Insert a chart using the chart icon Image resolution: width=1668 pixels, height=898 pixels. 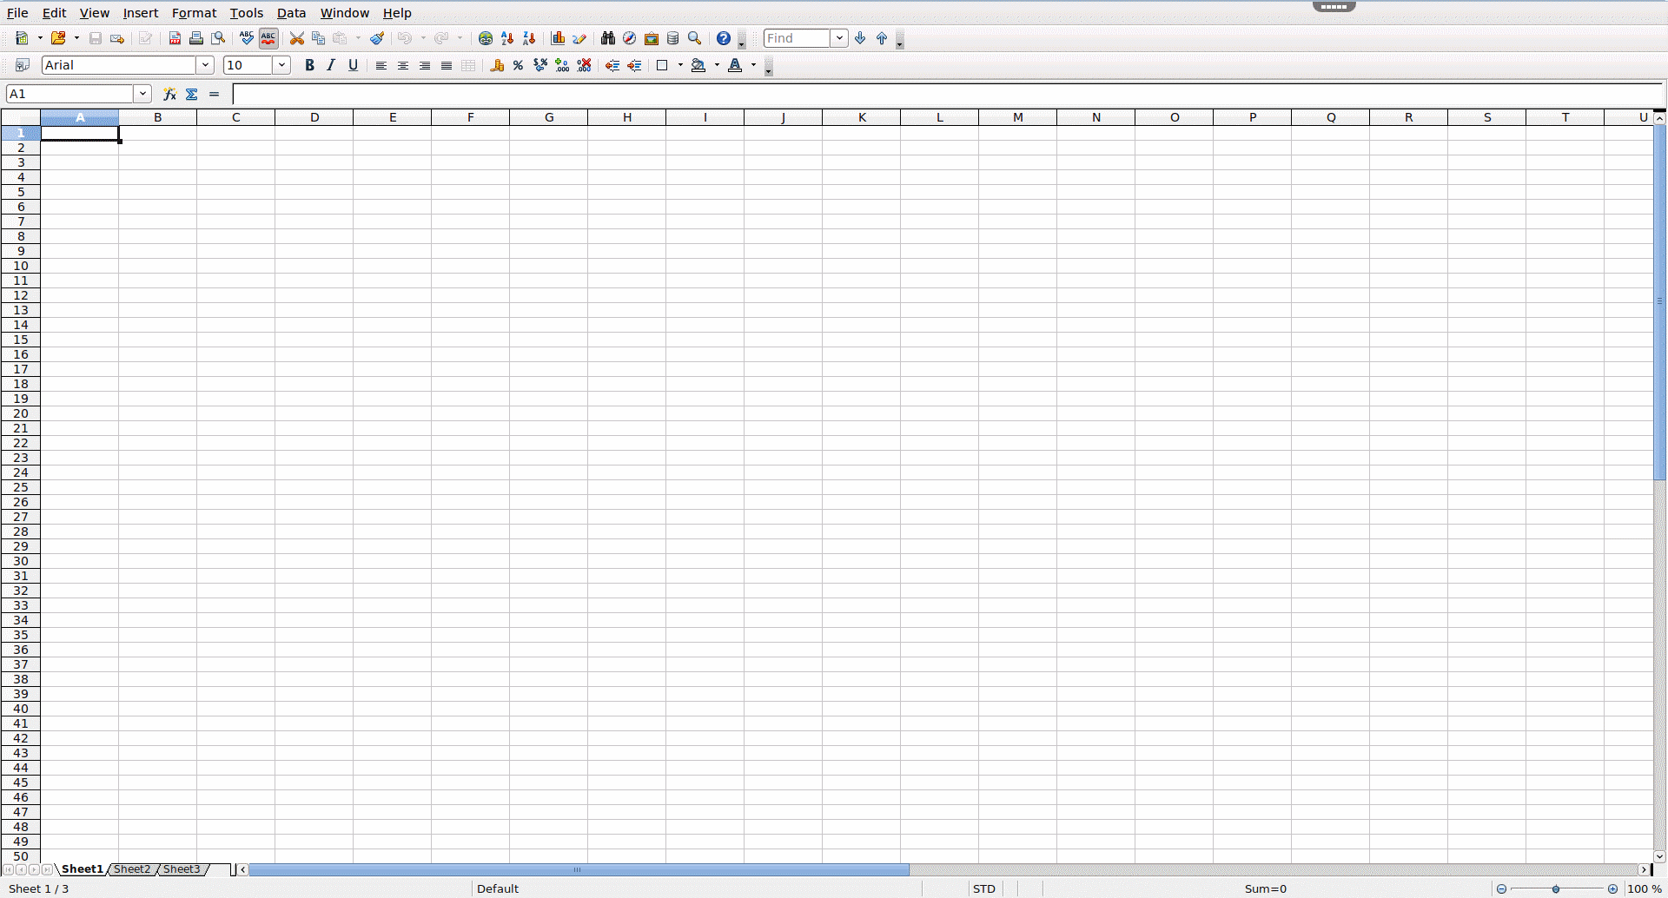[558, 38]
